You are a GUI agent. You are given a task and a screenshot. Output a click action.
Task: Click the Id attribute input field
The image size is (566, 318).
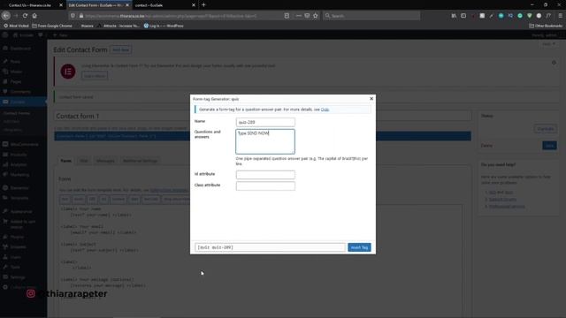pyautogui.click(x=265, y=175)
